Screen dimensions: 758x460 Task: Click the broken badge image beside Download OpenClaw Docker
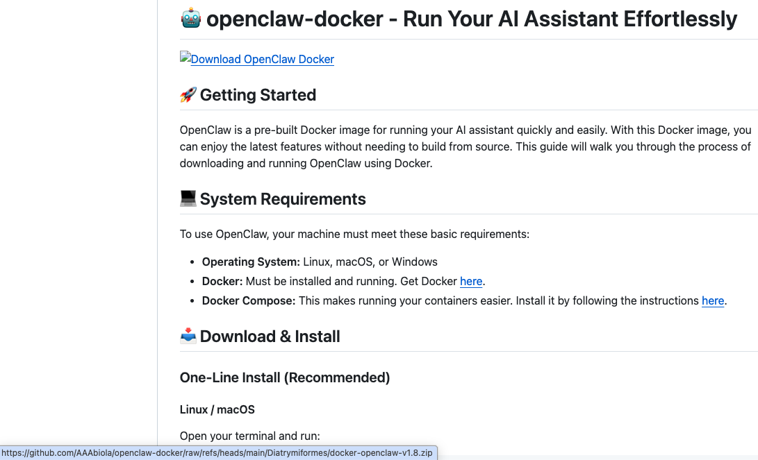(185, 56)
